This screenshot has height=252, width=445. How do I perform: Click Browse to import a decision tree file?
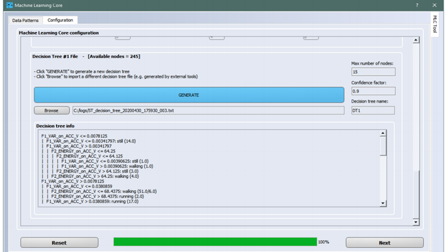click(52, 110)
